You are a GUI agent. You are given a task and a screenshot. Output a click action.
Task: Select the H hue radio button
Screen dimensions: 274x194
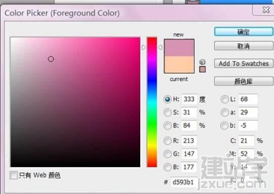point(168,99)
